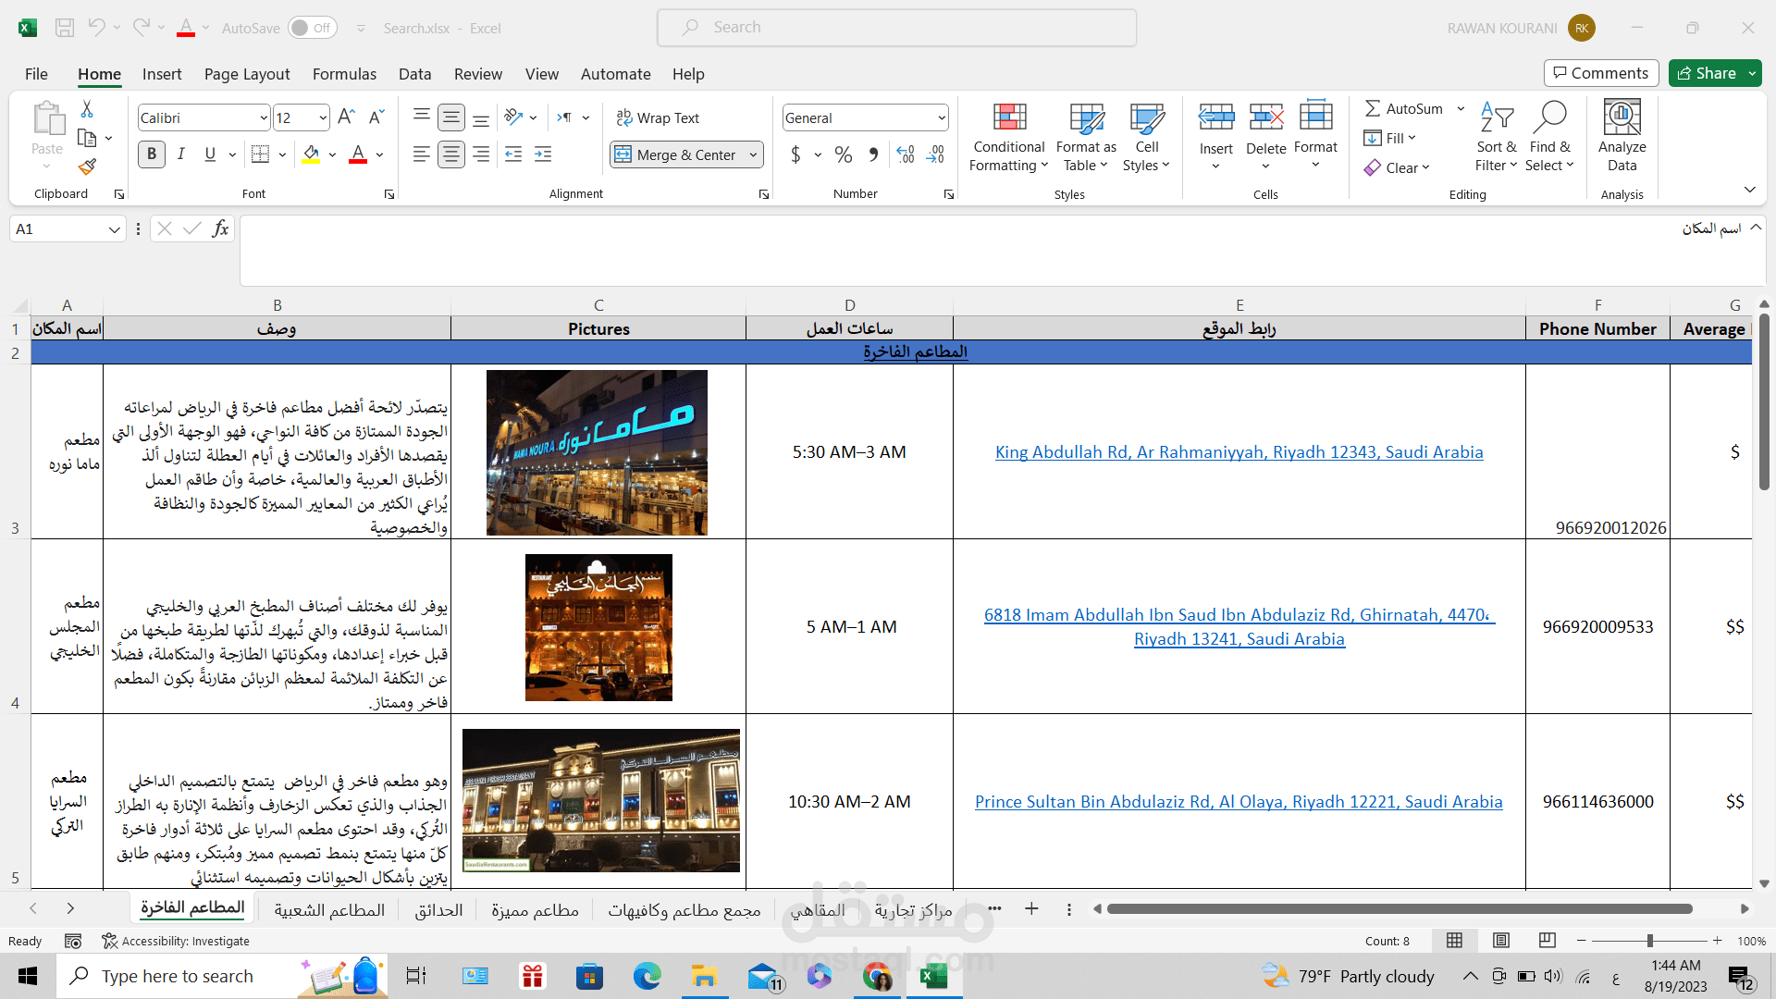Expand the Name Box dropdown arrow
The height and width of the screenshot is (999, 1776).
click(x=114, y=229)
